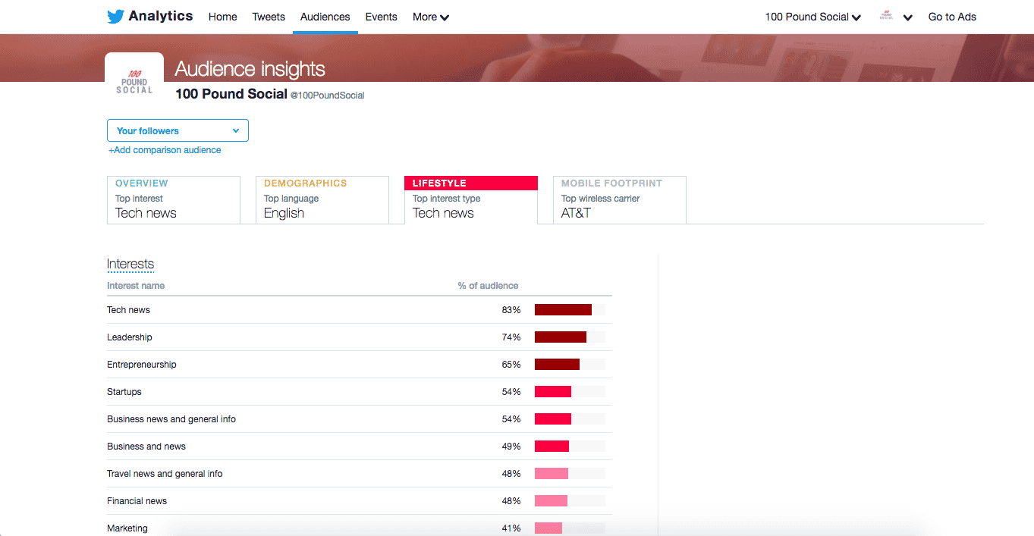
Task: Click the 48% value for Financial news
Action: coord(511,501)
